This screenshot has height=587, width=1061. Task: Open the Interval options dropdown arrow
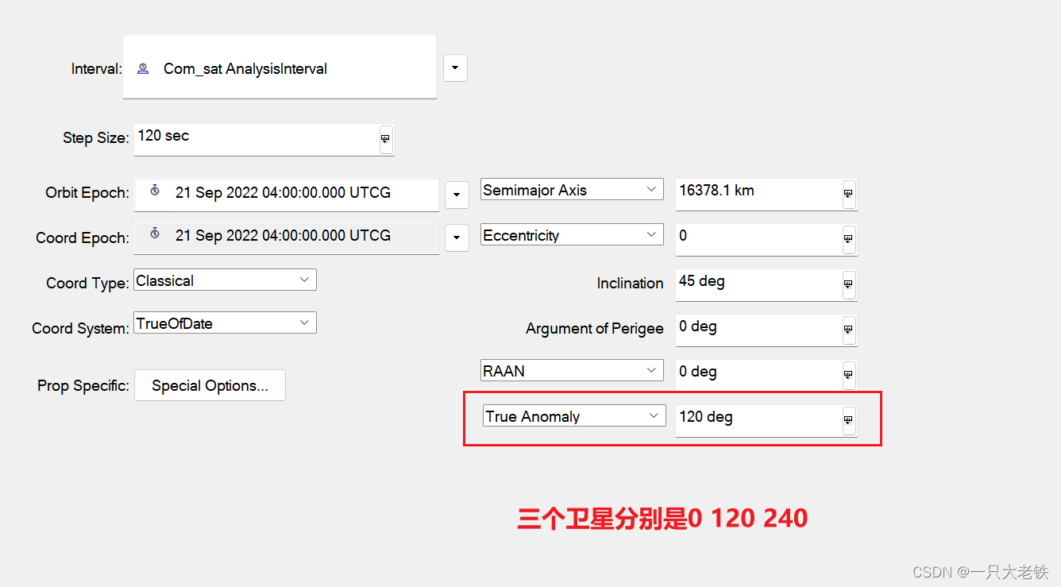click(455, 68)
